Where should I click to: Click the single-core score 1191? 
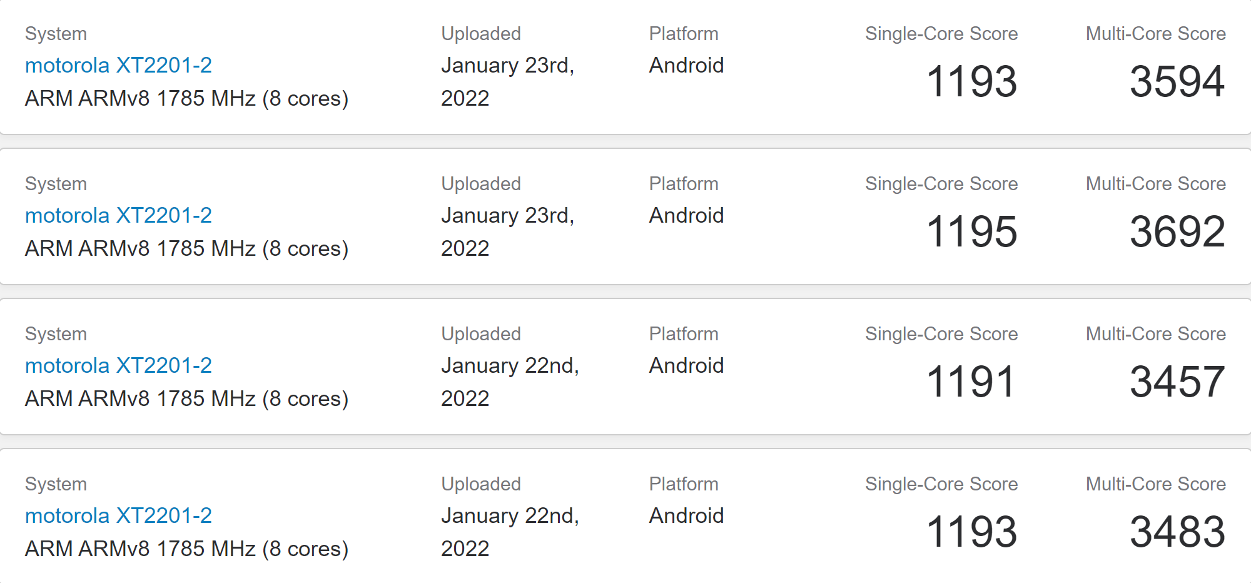pos(970,382)
